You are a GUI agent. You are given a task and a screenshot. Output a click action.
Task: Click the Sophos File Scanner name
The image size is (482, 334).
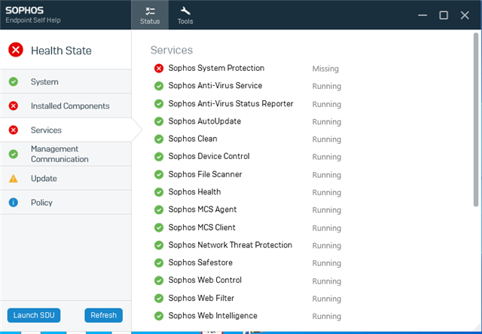click(x=205, y=174)
